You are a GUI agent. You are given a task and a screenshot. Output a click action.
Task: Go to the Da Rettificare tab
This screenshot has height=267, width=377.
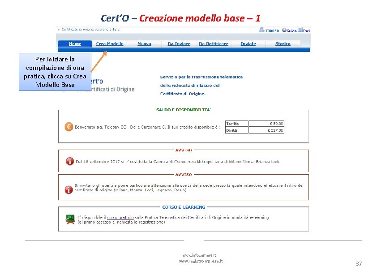point(214,44)
